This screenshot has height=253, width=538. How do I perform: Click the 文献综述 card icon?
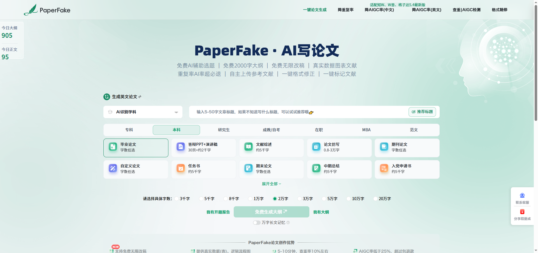248,147
